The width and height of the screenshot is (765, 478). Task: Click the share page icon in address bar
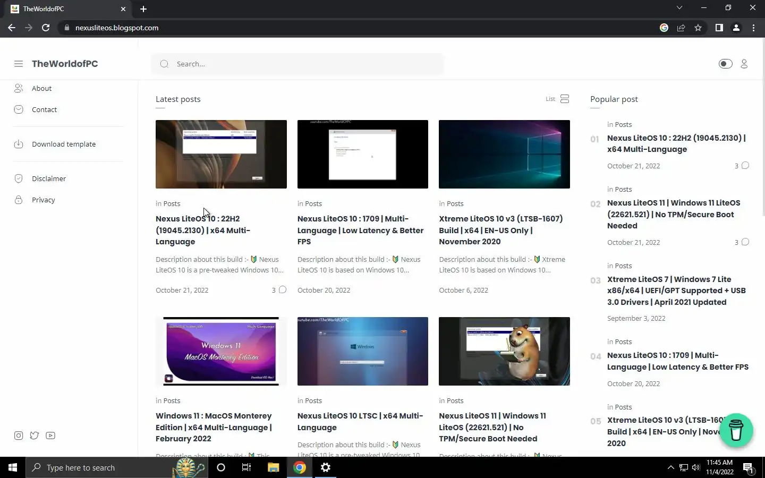click(x=681, y=28)
